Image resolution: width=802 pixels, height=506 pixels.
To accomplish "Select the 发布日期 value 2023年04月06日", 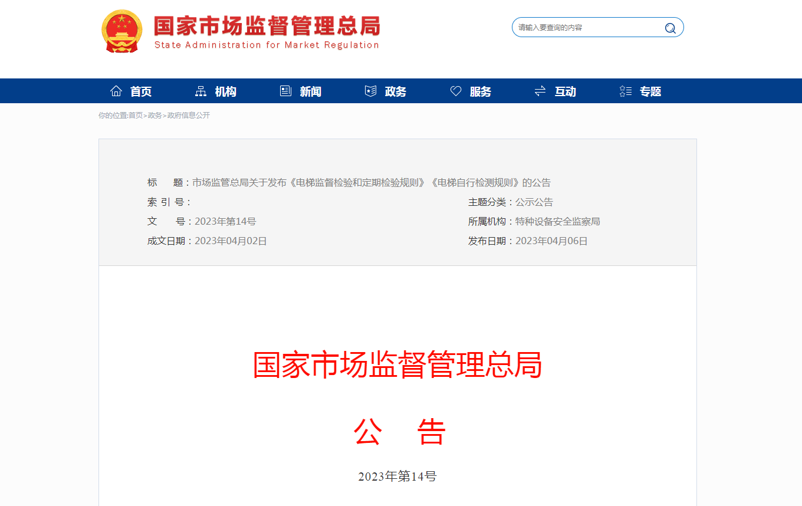I will [551, 241].
